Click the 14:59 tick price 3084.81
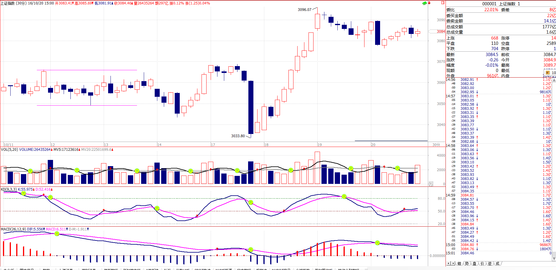 (x=467, y=195)
